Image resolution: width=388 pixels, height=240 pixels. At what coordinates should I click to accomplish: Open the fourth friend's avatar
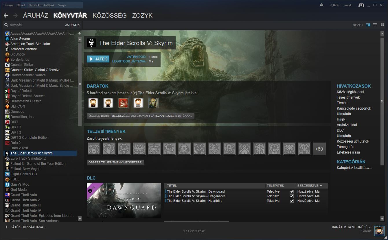(138, 103)
